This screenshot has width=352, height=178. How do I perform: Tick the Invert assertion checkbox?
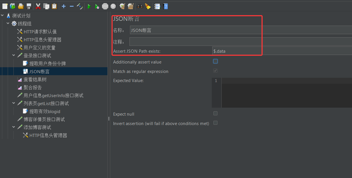point(215,123)
